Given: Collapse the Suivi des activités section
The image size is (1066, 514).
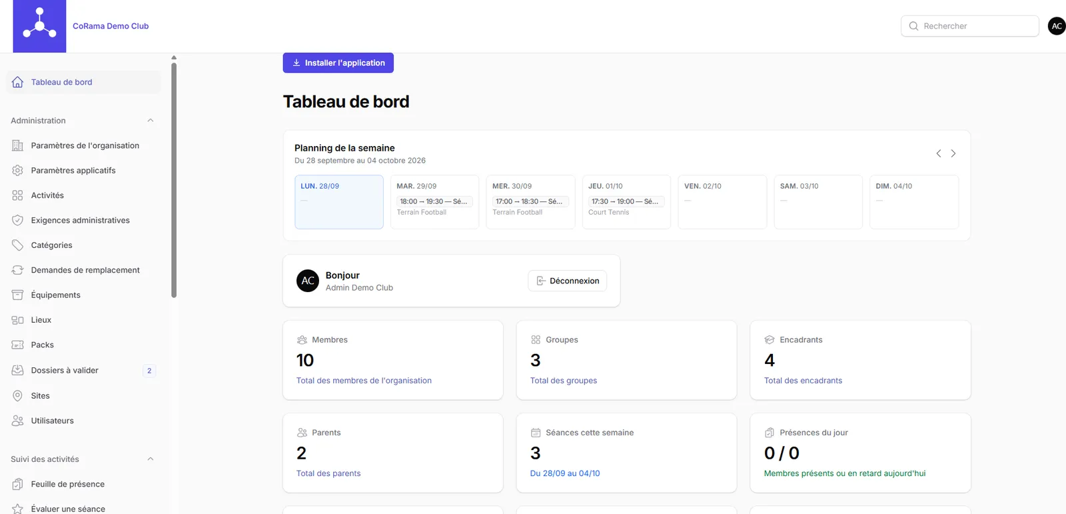Looking at the screenshot, I should [151, 459].
